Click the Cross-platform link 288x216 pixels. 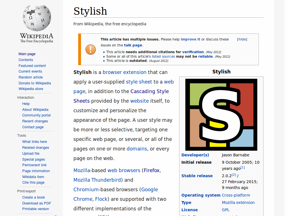pyautogui.click(x=236, y=195)
